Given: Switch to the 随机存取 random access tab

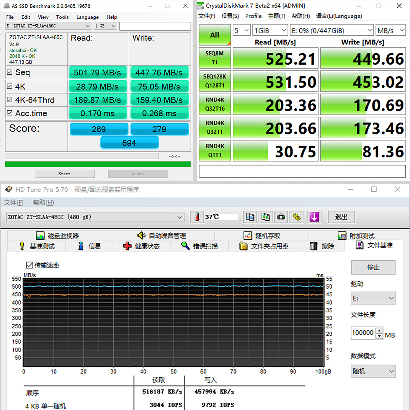Looking at the screenshot, I should point(262,235).
